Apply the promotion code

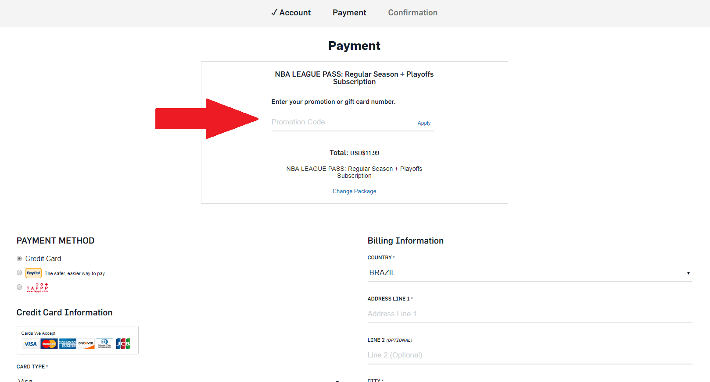click(x=424, y=123)
